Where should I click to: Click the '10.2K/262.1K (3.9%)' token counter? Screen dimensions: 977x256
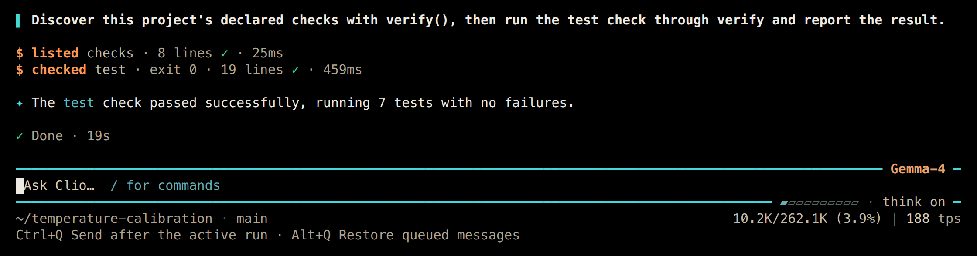[807, 219]
